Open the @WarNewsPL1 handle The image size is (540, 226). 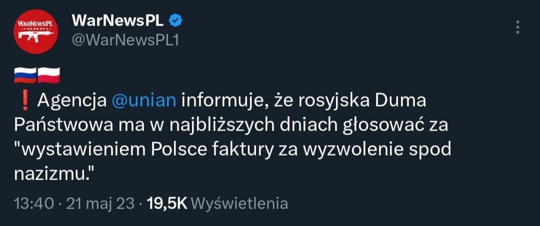point(125,40)
